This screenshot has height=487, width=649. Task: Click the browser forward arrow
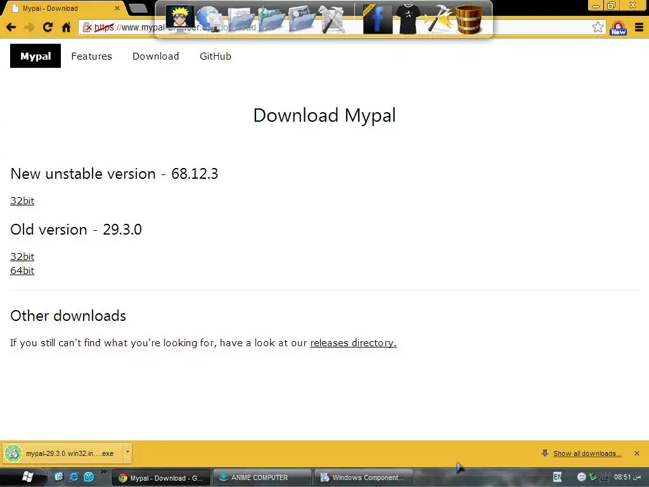29,27
